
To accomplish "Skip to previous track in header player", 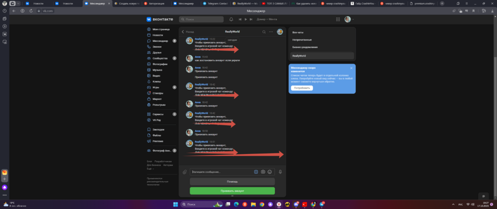I will [240, 19].
